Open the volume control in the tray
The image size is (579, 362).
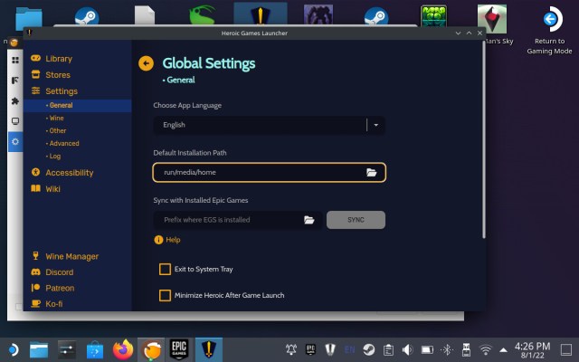tap(407, 349)
